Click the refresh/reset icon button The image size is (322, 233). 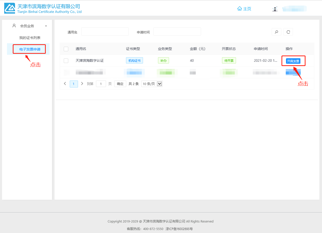point(288,32)
